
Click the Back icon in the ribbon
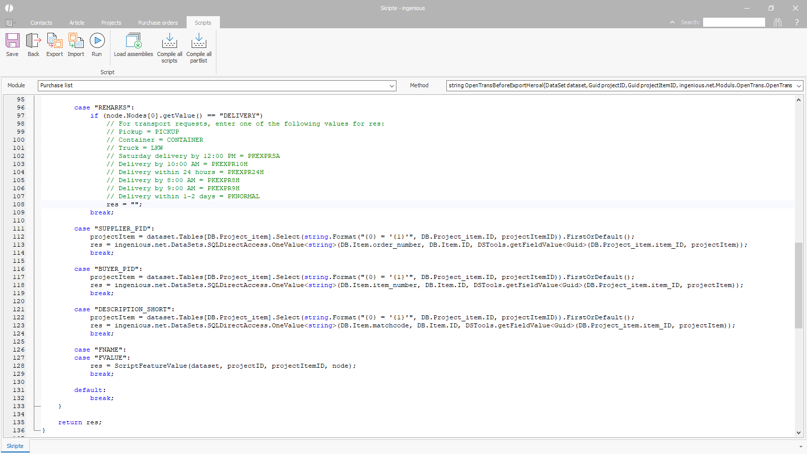pyautogui.click(x=33, y=41)
